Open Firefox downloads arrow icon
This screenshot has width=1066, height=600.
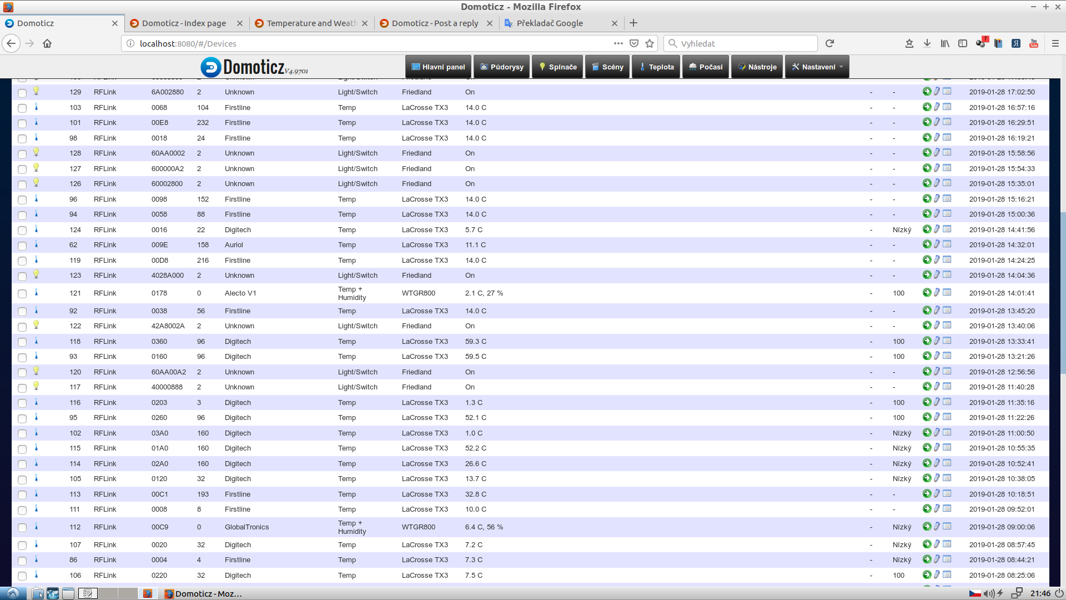927,43
